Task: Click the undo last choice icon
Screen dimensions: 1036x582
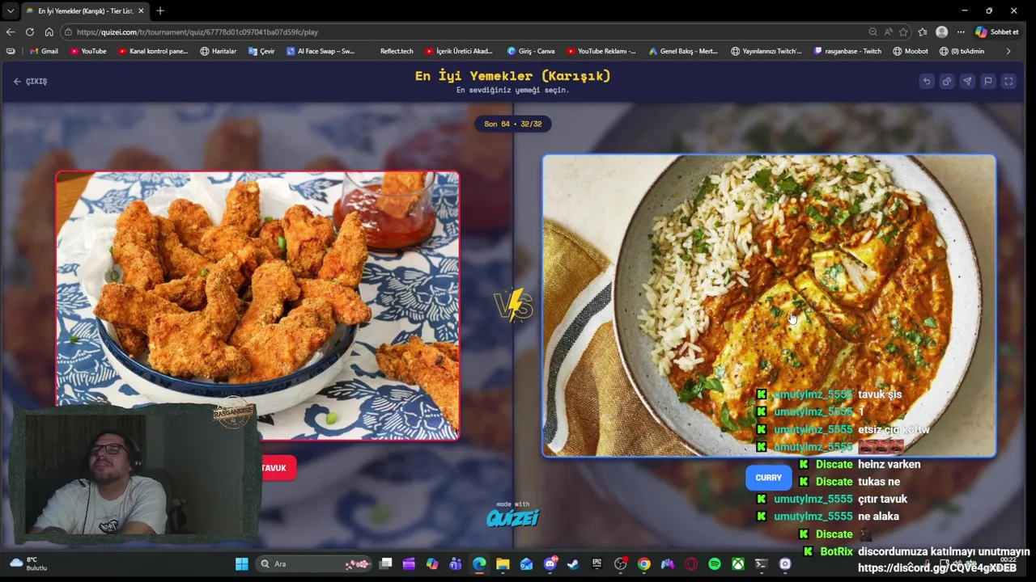Action: point(927,82)
